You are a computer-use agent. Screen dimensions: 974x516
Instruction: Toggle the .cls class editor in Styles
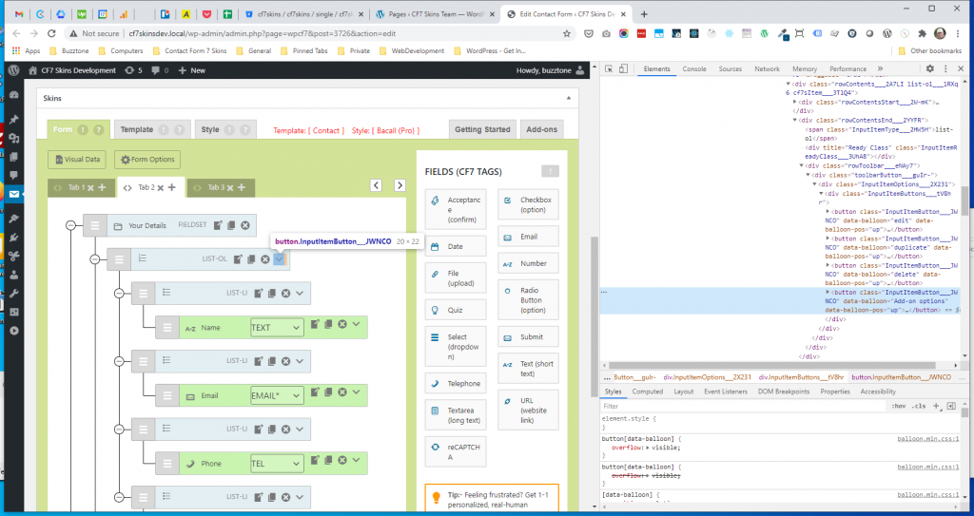(x=918, y=406)
